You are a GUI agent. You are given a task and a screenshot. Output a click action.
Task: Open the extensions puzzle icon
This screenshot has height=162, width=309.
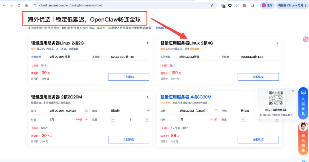tap(252, 5)
